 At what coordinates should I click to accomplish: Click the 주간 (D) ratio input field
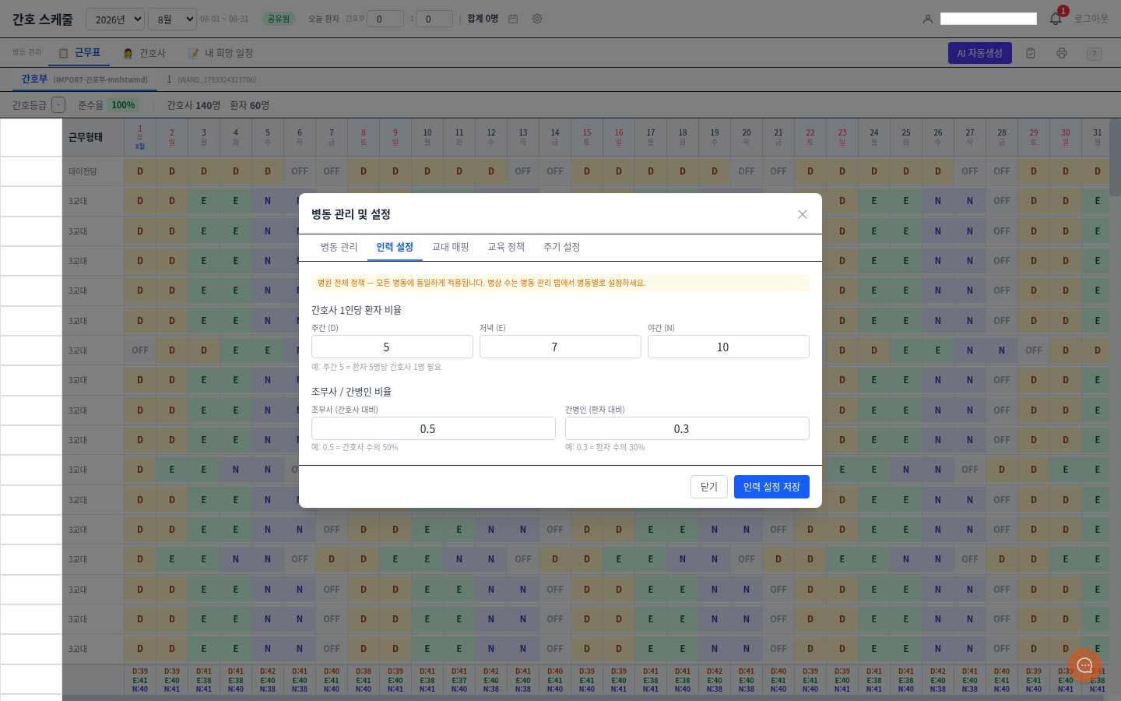coord(392,347)
